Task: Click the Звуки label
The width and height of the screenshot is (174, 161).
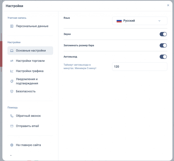Action: [67, 34]
